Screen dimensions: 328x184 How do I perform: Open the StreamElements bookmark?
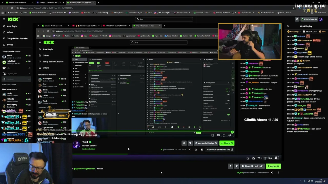58,13
